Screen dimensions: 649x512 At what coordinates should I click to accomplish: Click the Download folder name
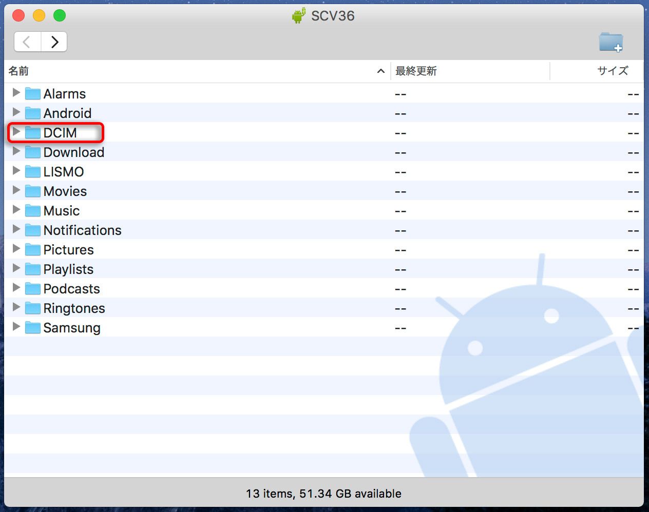pos(74,152)
